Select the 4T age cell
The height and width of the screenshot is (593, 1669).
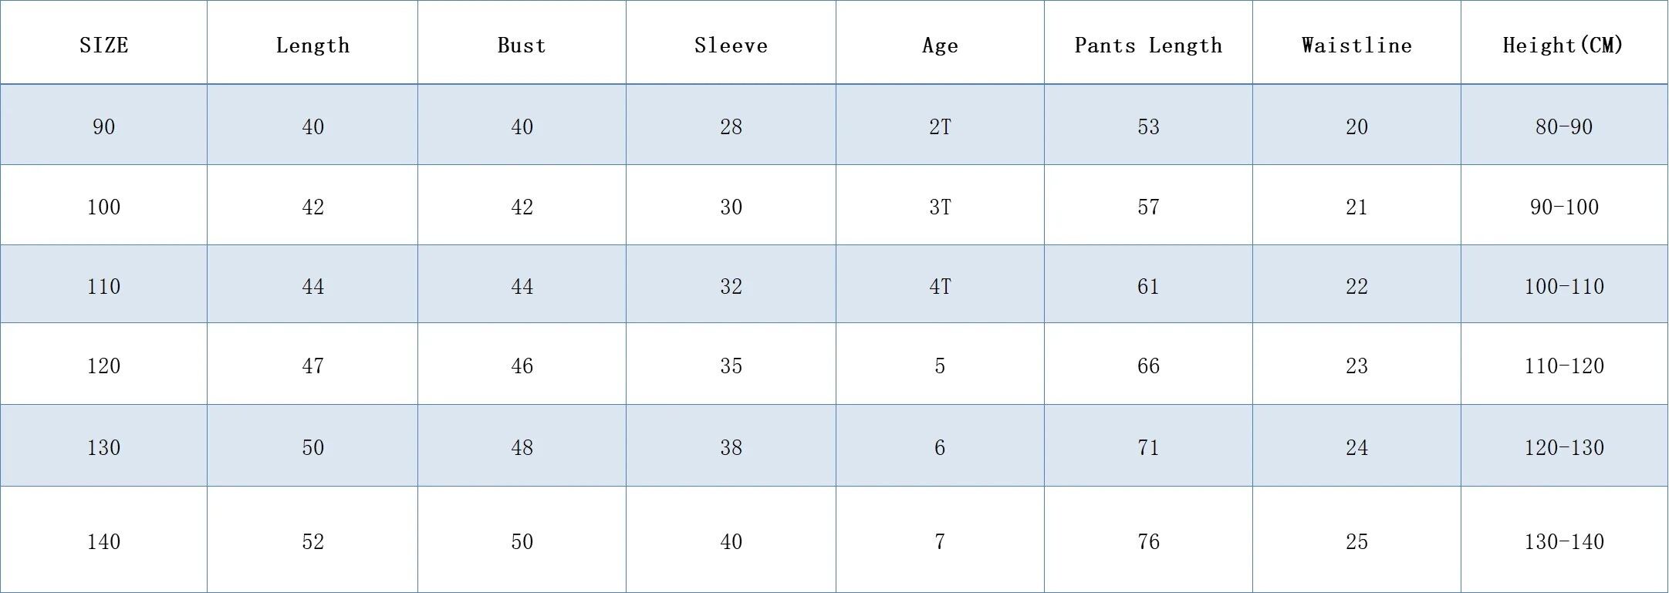940,286
